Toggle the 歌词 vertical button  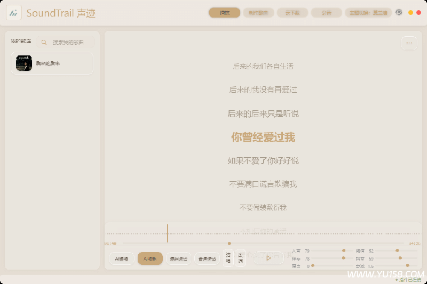(241, 258)
